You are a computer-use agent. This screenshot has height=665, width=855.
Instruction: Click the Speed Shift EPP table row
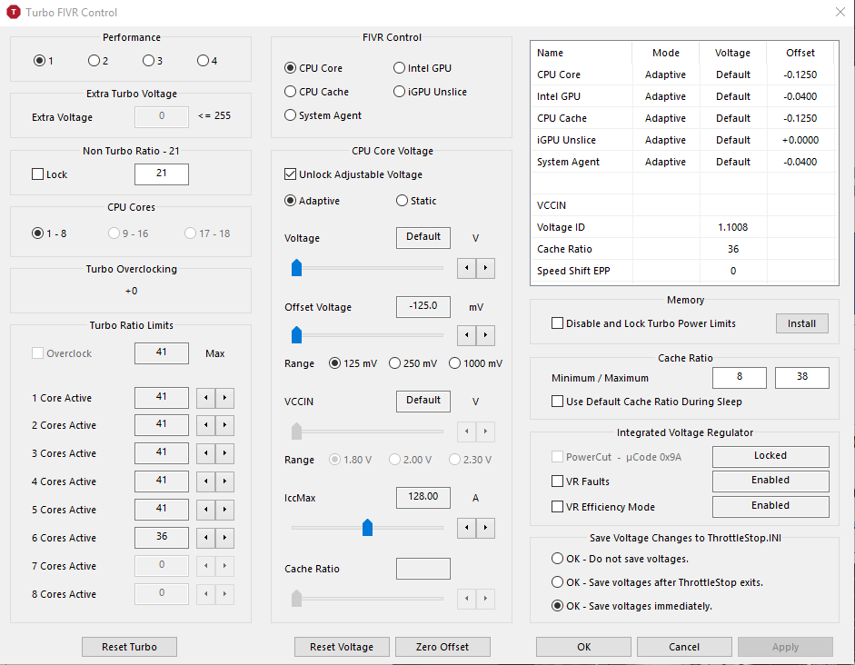click(x=684, y=271)
